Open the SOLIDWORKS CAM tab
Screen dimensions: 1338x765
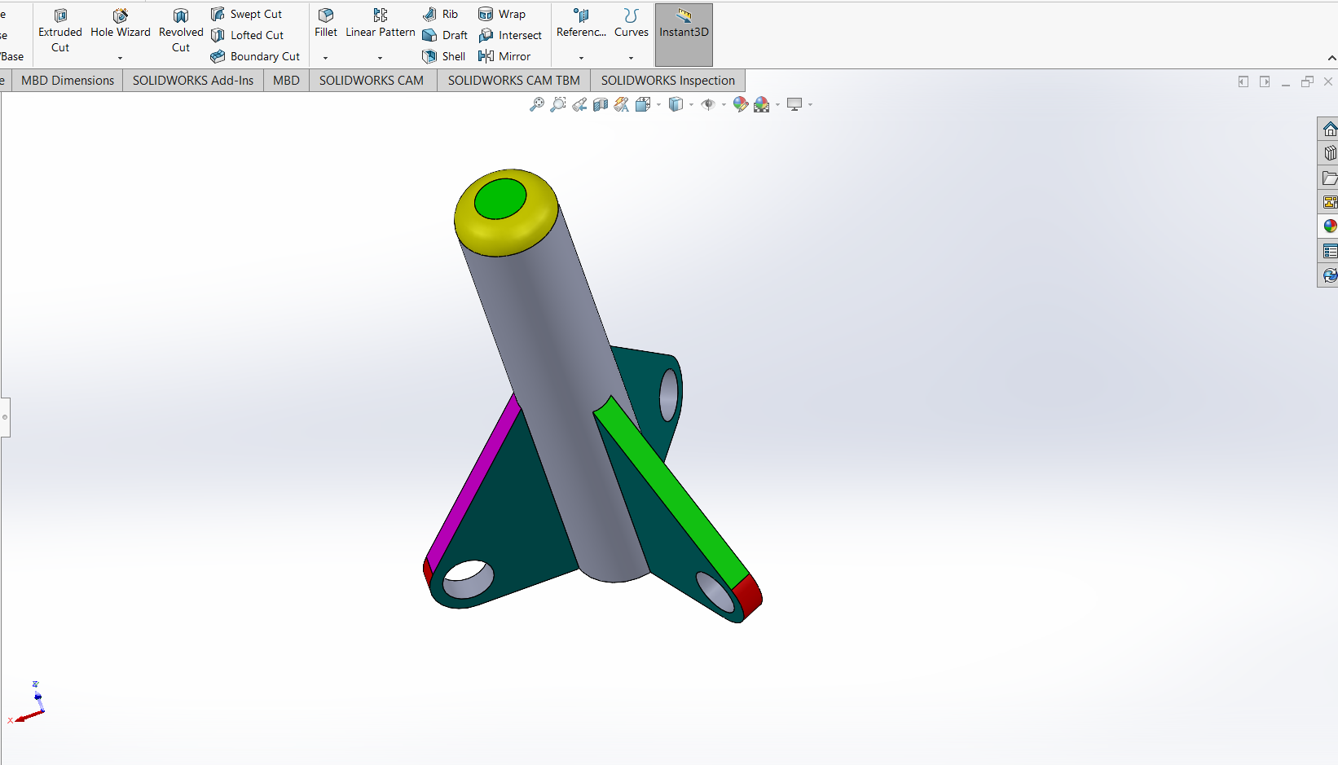tap(372, 81)
